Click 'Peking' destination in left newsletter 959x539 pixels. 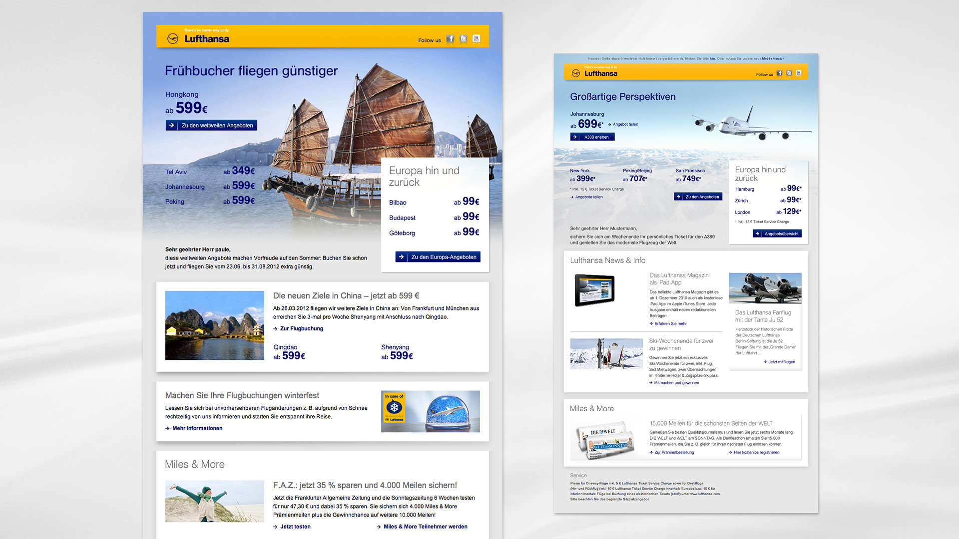point(175,202)
